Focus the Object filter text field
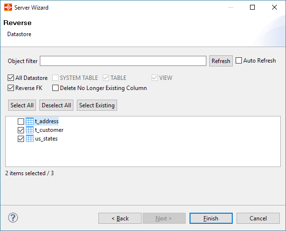The image size is (286, 231). tap(123, 61)
